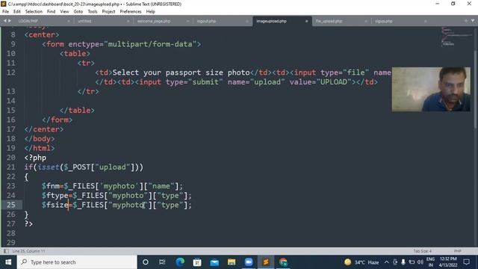Click the microphone tray icon

click(x=403, y=262)
